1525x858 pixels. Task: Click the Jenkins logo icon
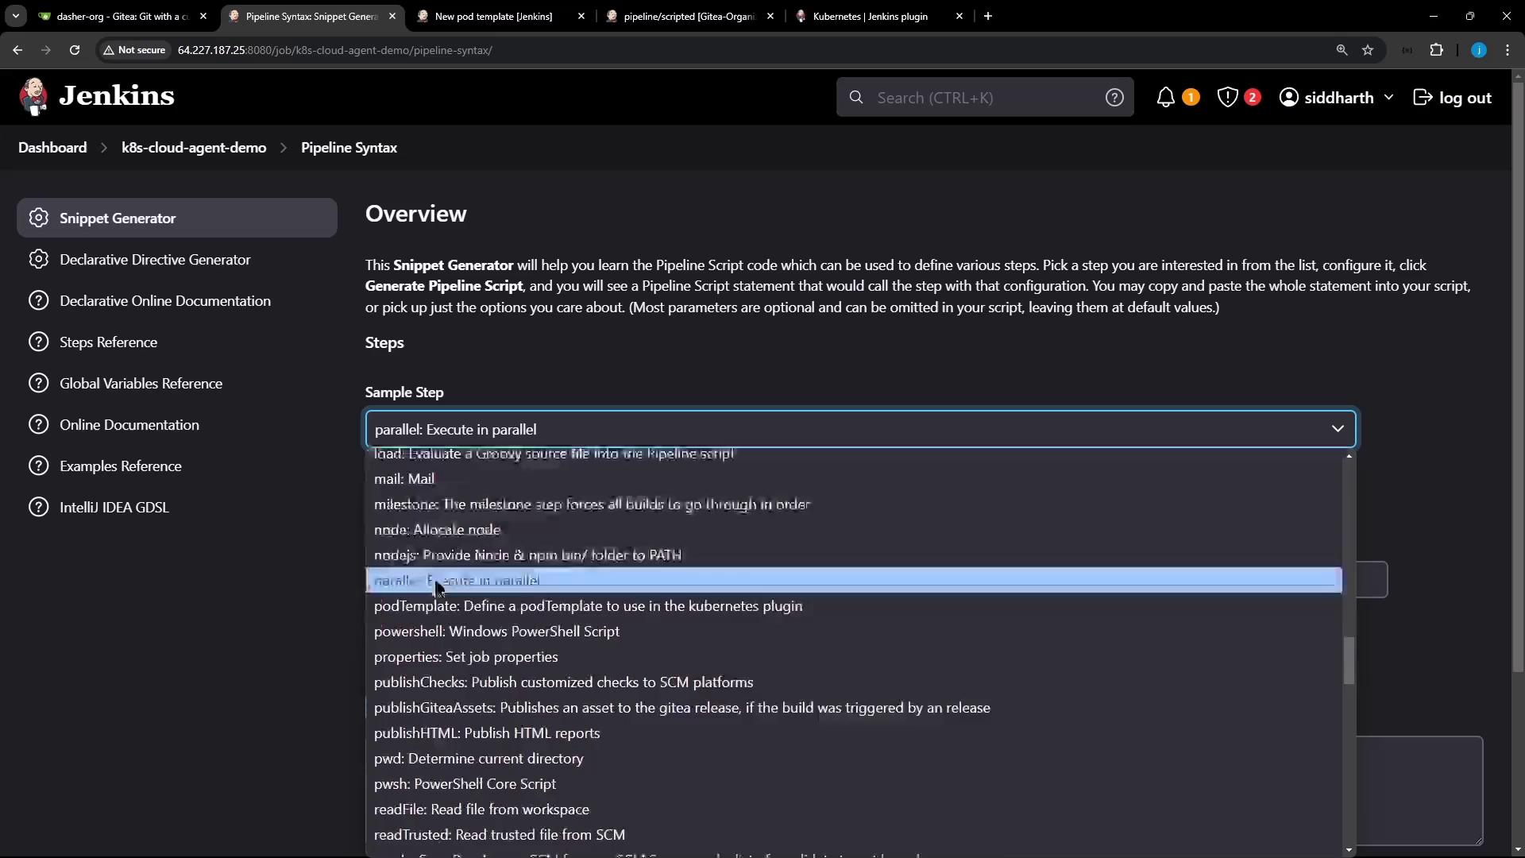coord(33,97)
